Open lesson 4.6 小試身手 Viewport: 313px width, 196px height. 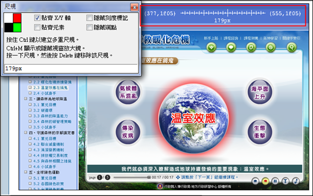click(44, 166)
